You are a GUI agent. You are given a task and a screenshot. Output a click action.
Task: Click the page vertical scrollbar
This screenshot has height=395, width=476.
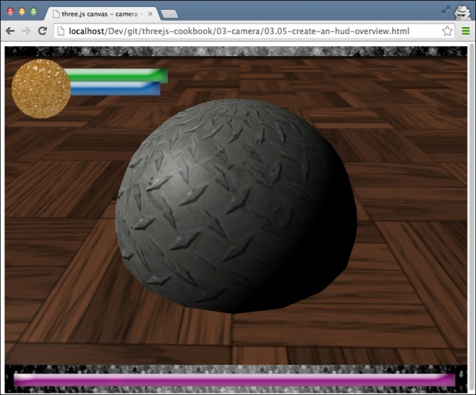tap(471, 218)
